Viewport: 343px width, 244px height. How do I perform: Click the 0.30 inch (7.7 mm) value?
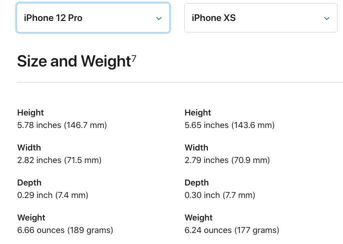click(220, 195)
